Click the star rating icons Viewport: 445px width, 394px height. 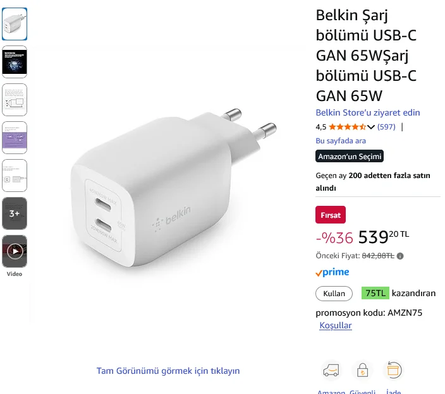(x=347, y=127)
